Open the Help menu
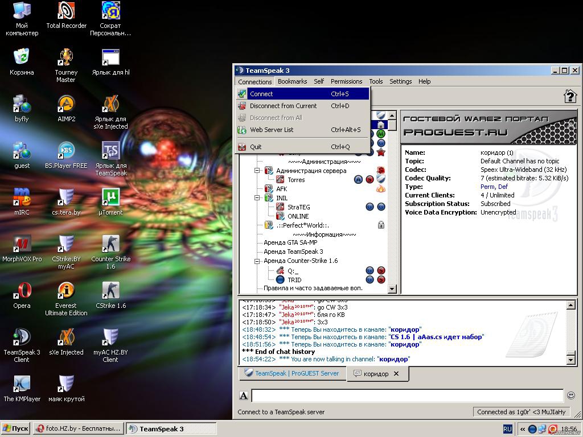 coord(424,81)
